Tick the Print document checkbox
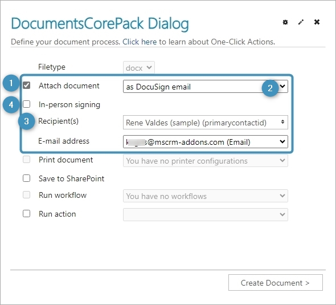This screenshot has width=336, height=305. point(27,160)
